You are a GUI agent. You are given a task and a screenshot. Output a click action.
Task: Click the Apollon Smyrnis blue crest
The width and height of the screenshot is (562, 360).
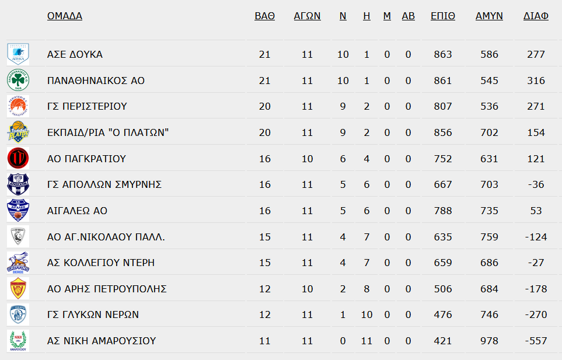pyautogui.click(x=18, y=184)
